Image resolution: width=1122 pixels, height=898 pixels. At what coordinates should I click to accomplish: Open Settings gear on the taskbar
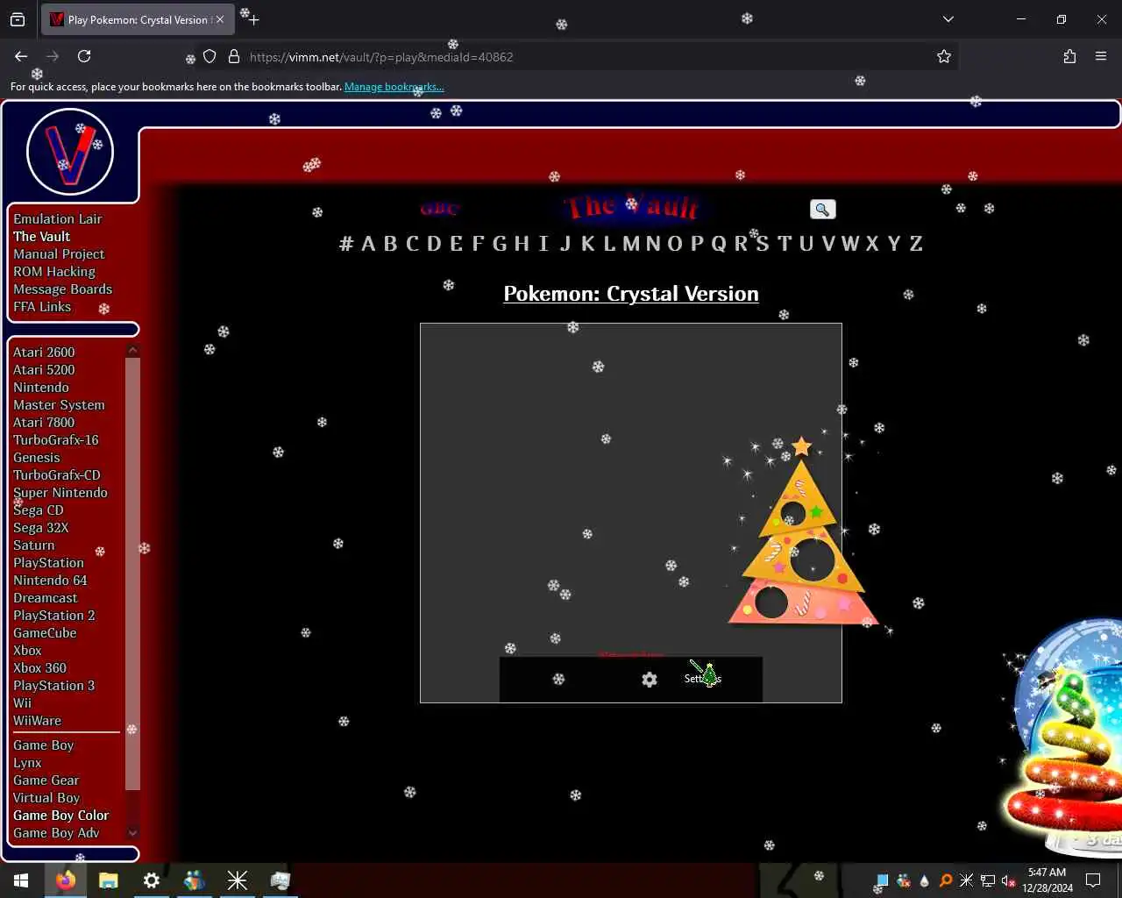click(x=152, y=880)
